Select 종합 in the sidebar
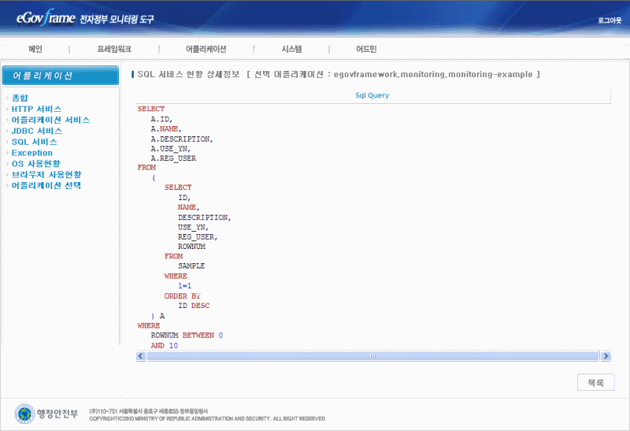The height and width of the screenshot is (431, 630). 20,98
